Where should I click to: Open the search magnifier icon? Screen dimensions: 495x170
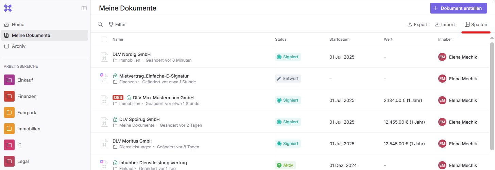(100, 24)
